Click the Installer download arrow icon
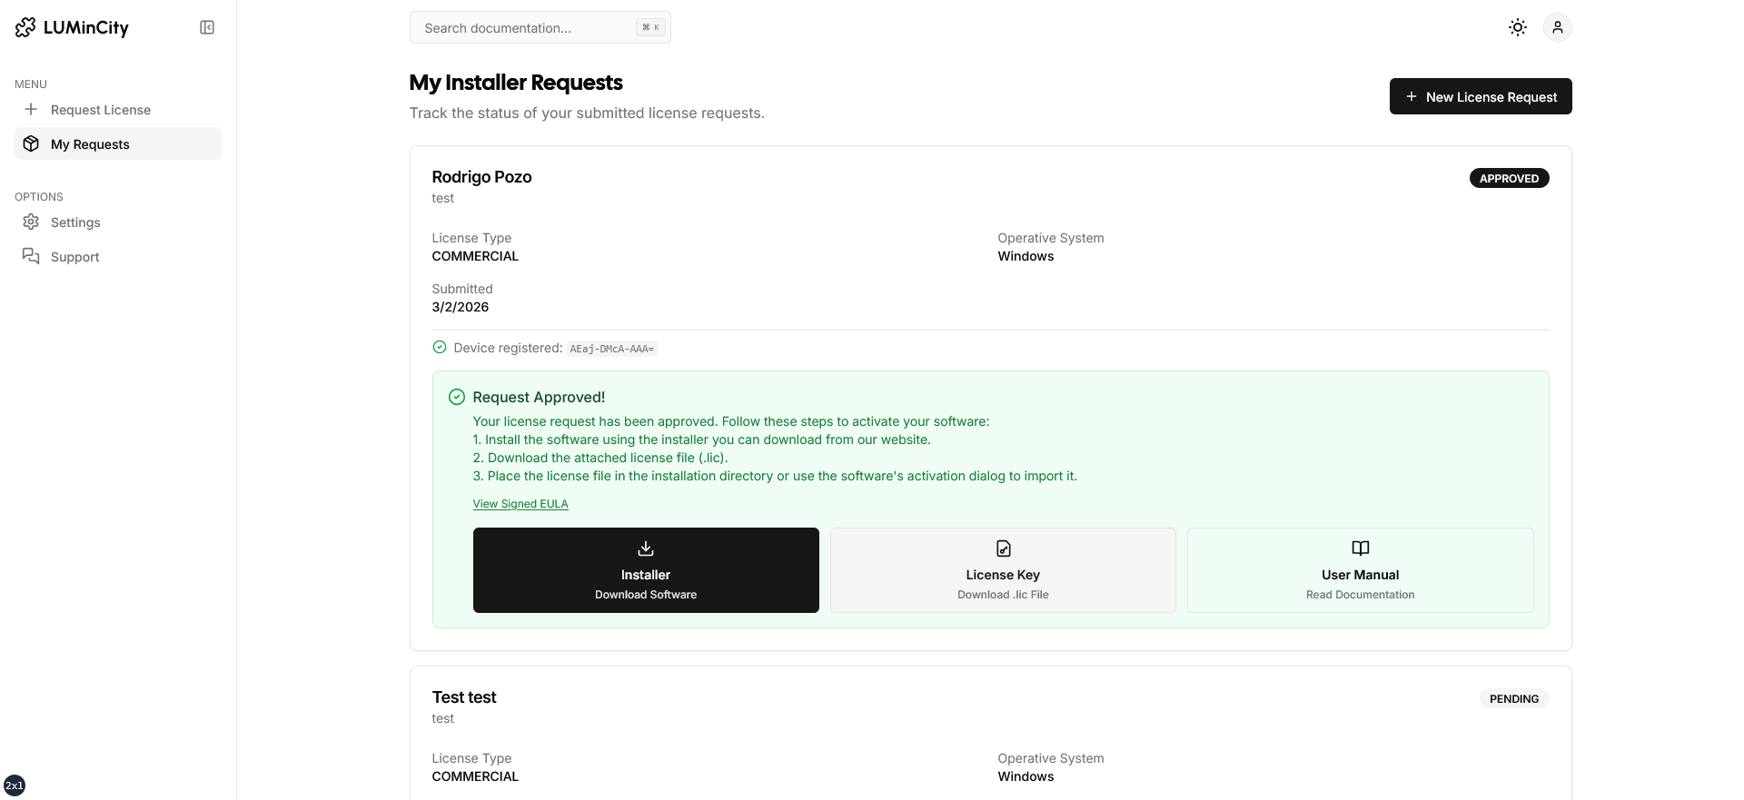 coord(646,548)
